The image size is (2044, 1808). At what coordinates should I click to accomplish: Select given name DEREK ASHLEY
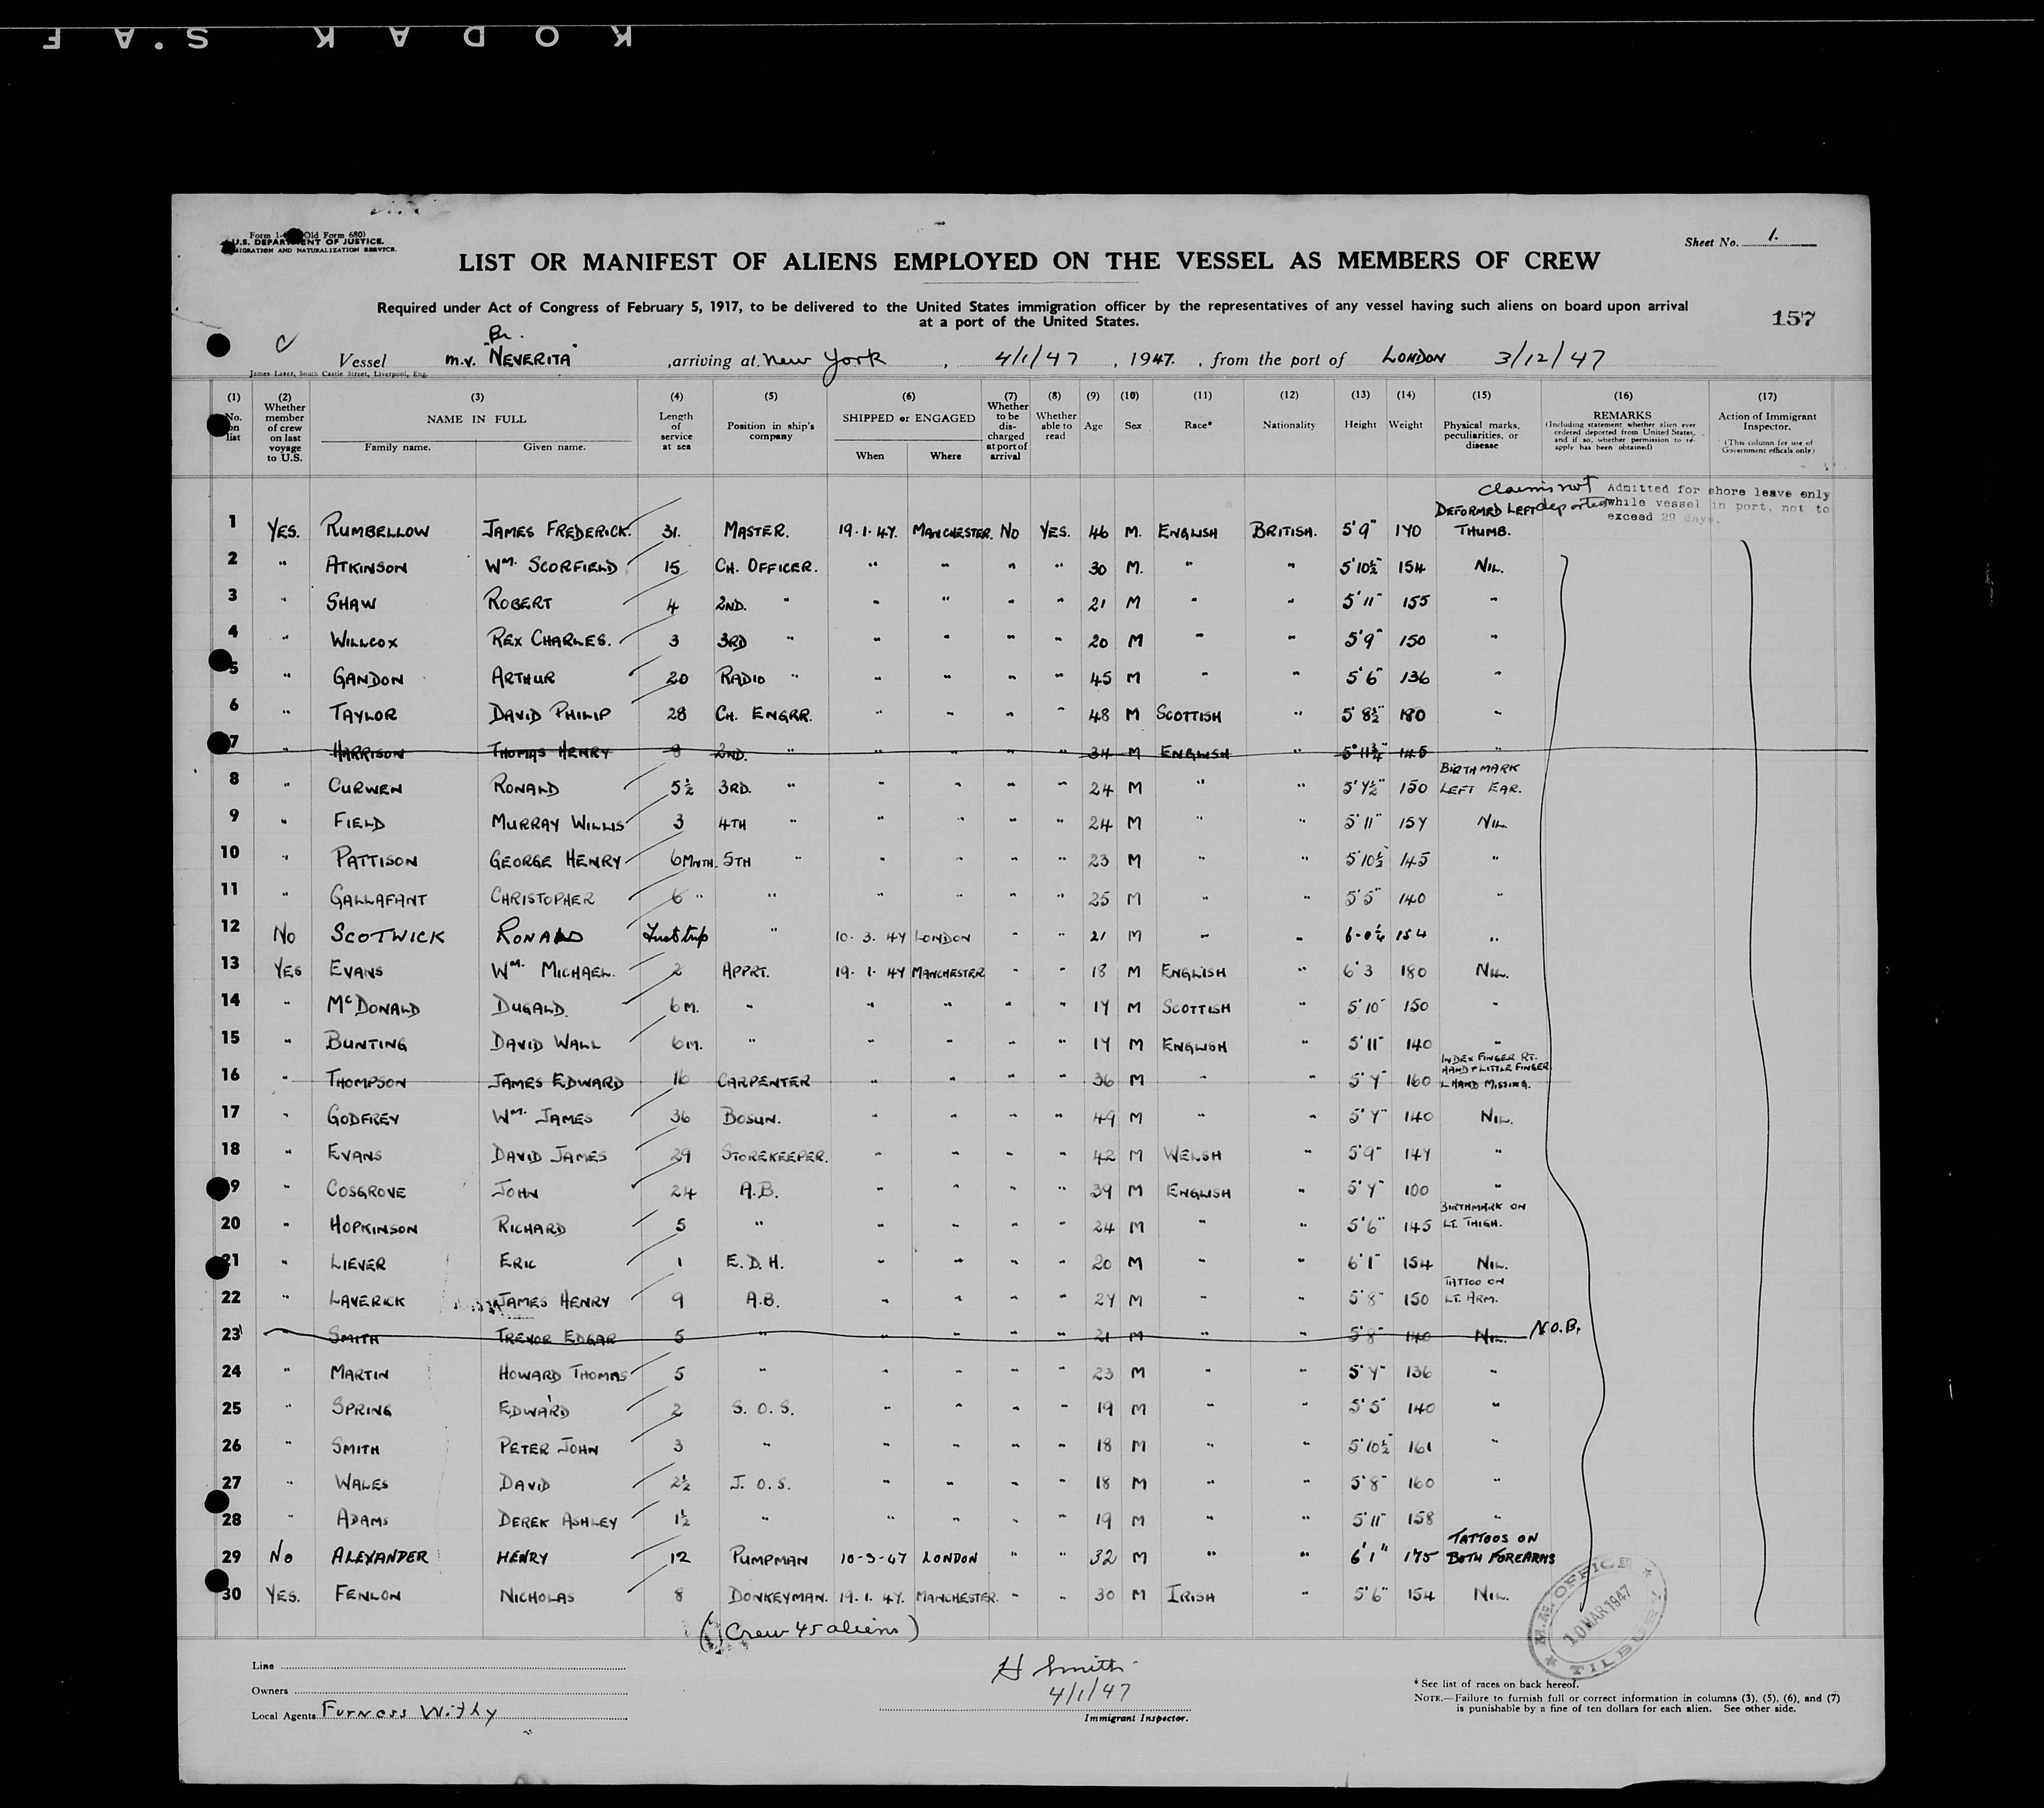point(558,1522)
